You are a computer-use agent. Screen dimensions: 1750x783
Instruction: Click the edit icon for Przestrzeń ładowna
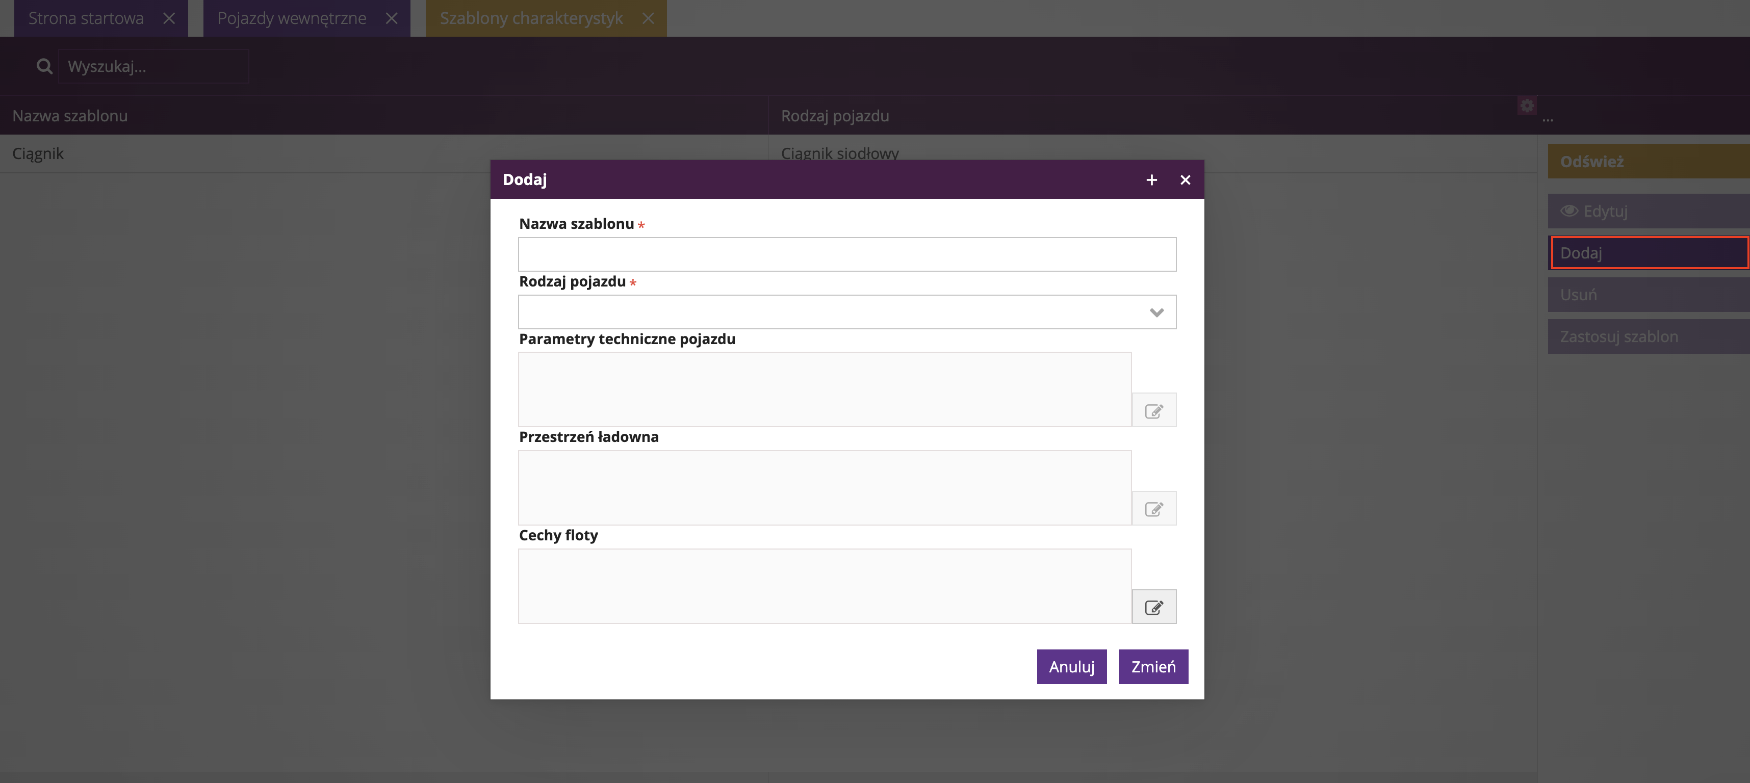[x=1153, y=509]
